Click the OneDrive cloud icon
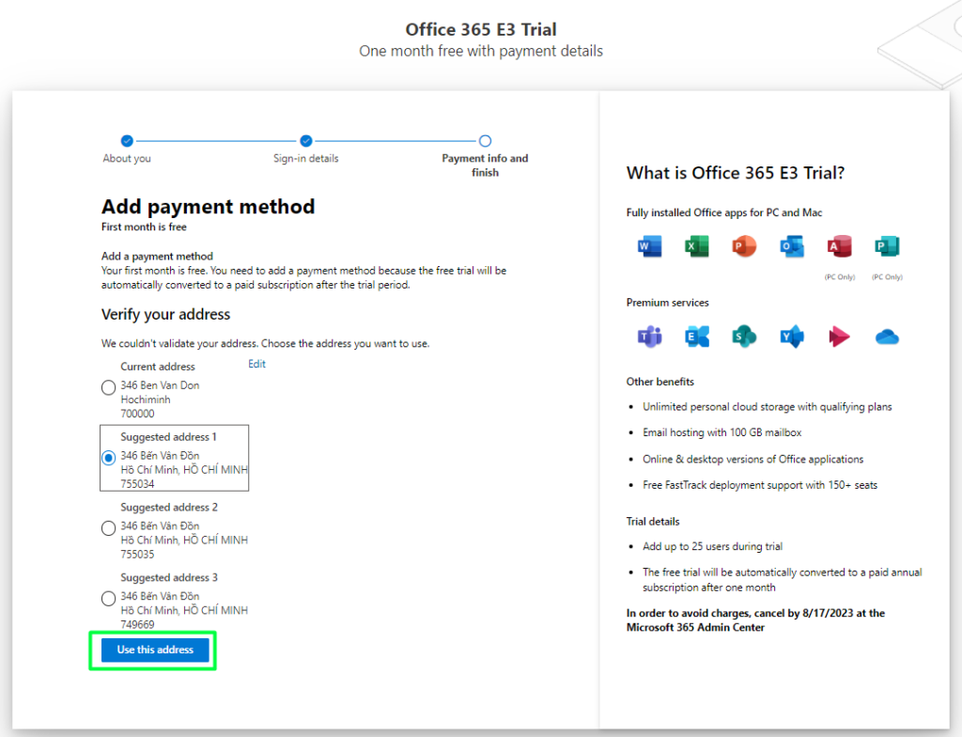This screenshot has width=962, height=737. pos(887,337)
